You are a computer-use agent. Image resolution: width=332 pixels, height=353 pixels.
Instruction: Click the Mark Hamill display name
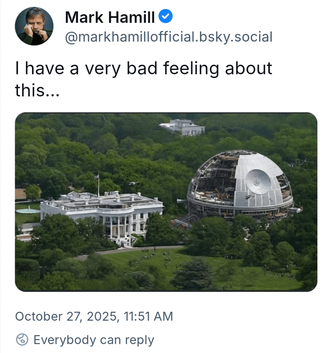coord(110,17)
